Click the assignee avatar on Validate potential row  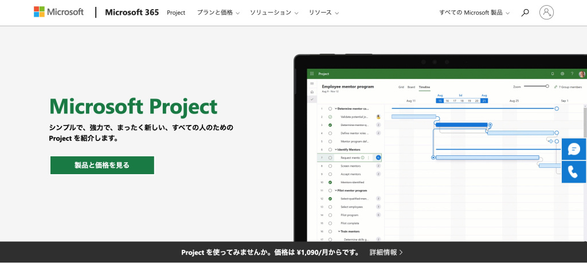pyautogui.click(x=378, y=117)
